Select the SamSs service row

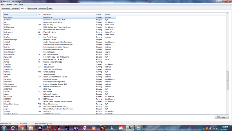(x=60, y=62)
